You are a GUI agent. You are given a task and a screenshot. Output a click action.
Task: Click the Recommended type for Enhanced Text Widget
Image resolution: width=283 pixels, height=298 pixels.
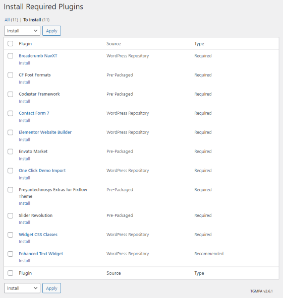point(209,254)
